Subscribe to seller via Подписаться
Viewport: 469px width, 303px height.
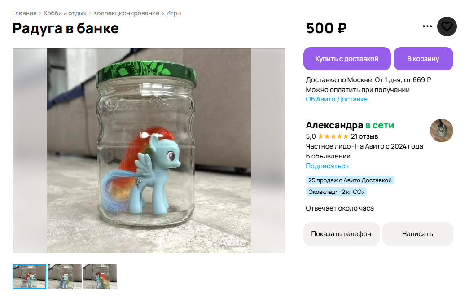pos(327,166)
